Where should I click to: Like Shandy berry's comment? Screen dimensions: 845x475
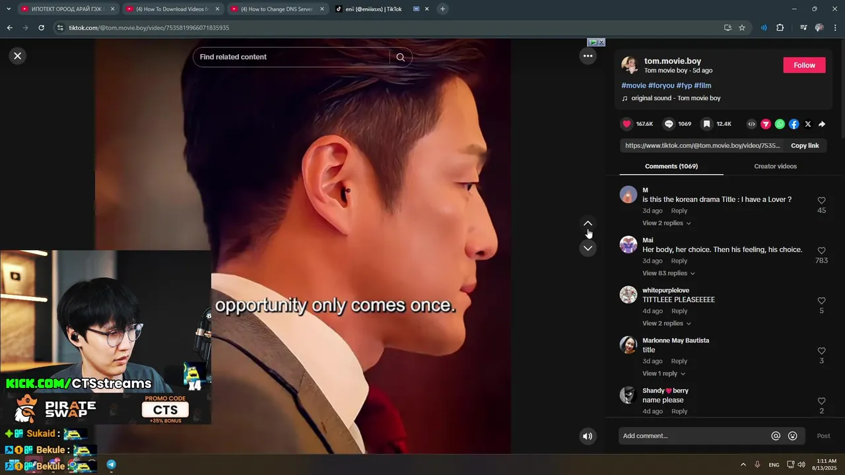point(821,401)
